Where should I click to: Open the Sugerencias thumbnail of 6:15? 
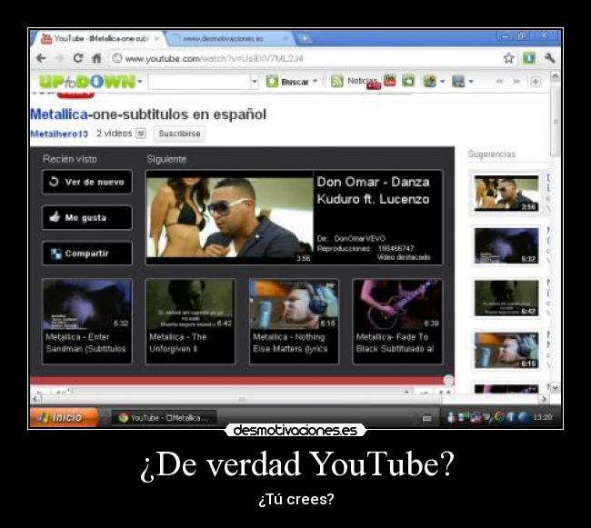(x=506, y=350)
